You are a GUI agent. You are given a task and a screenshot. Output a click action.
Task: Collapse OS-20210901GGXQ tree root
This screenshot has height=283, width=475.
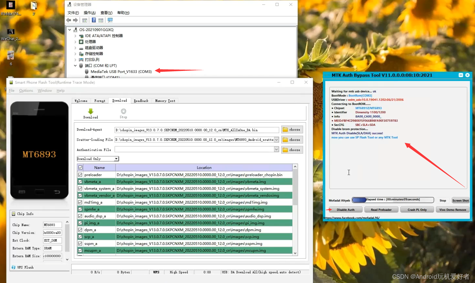click(x=70, y=30)
